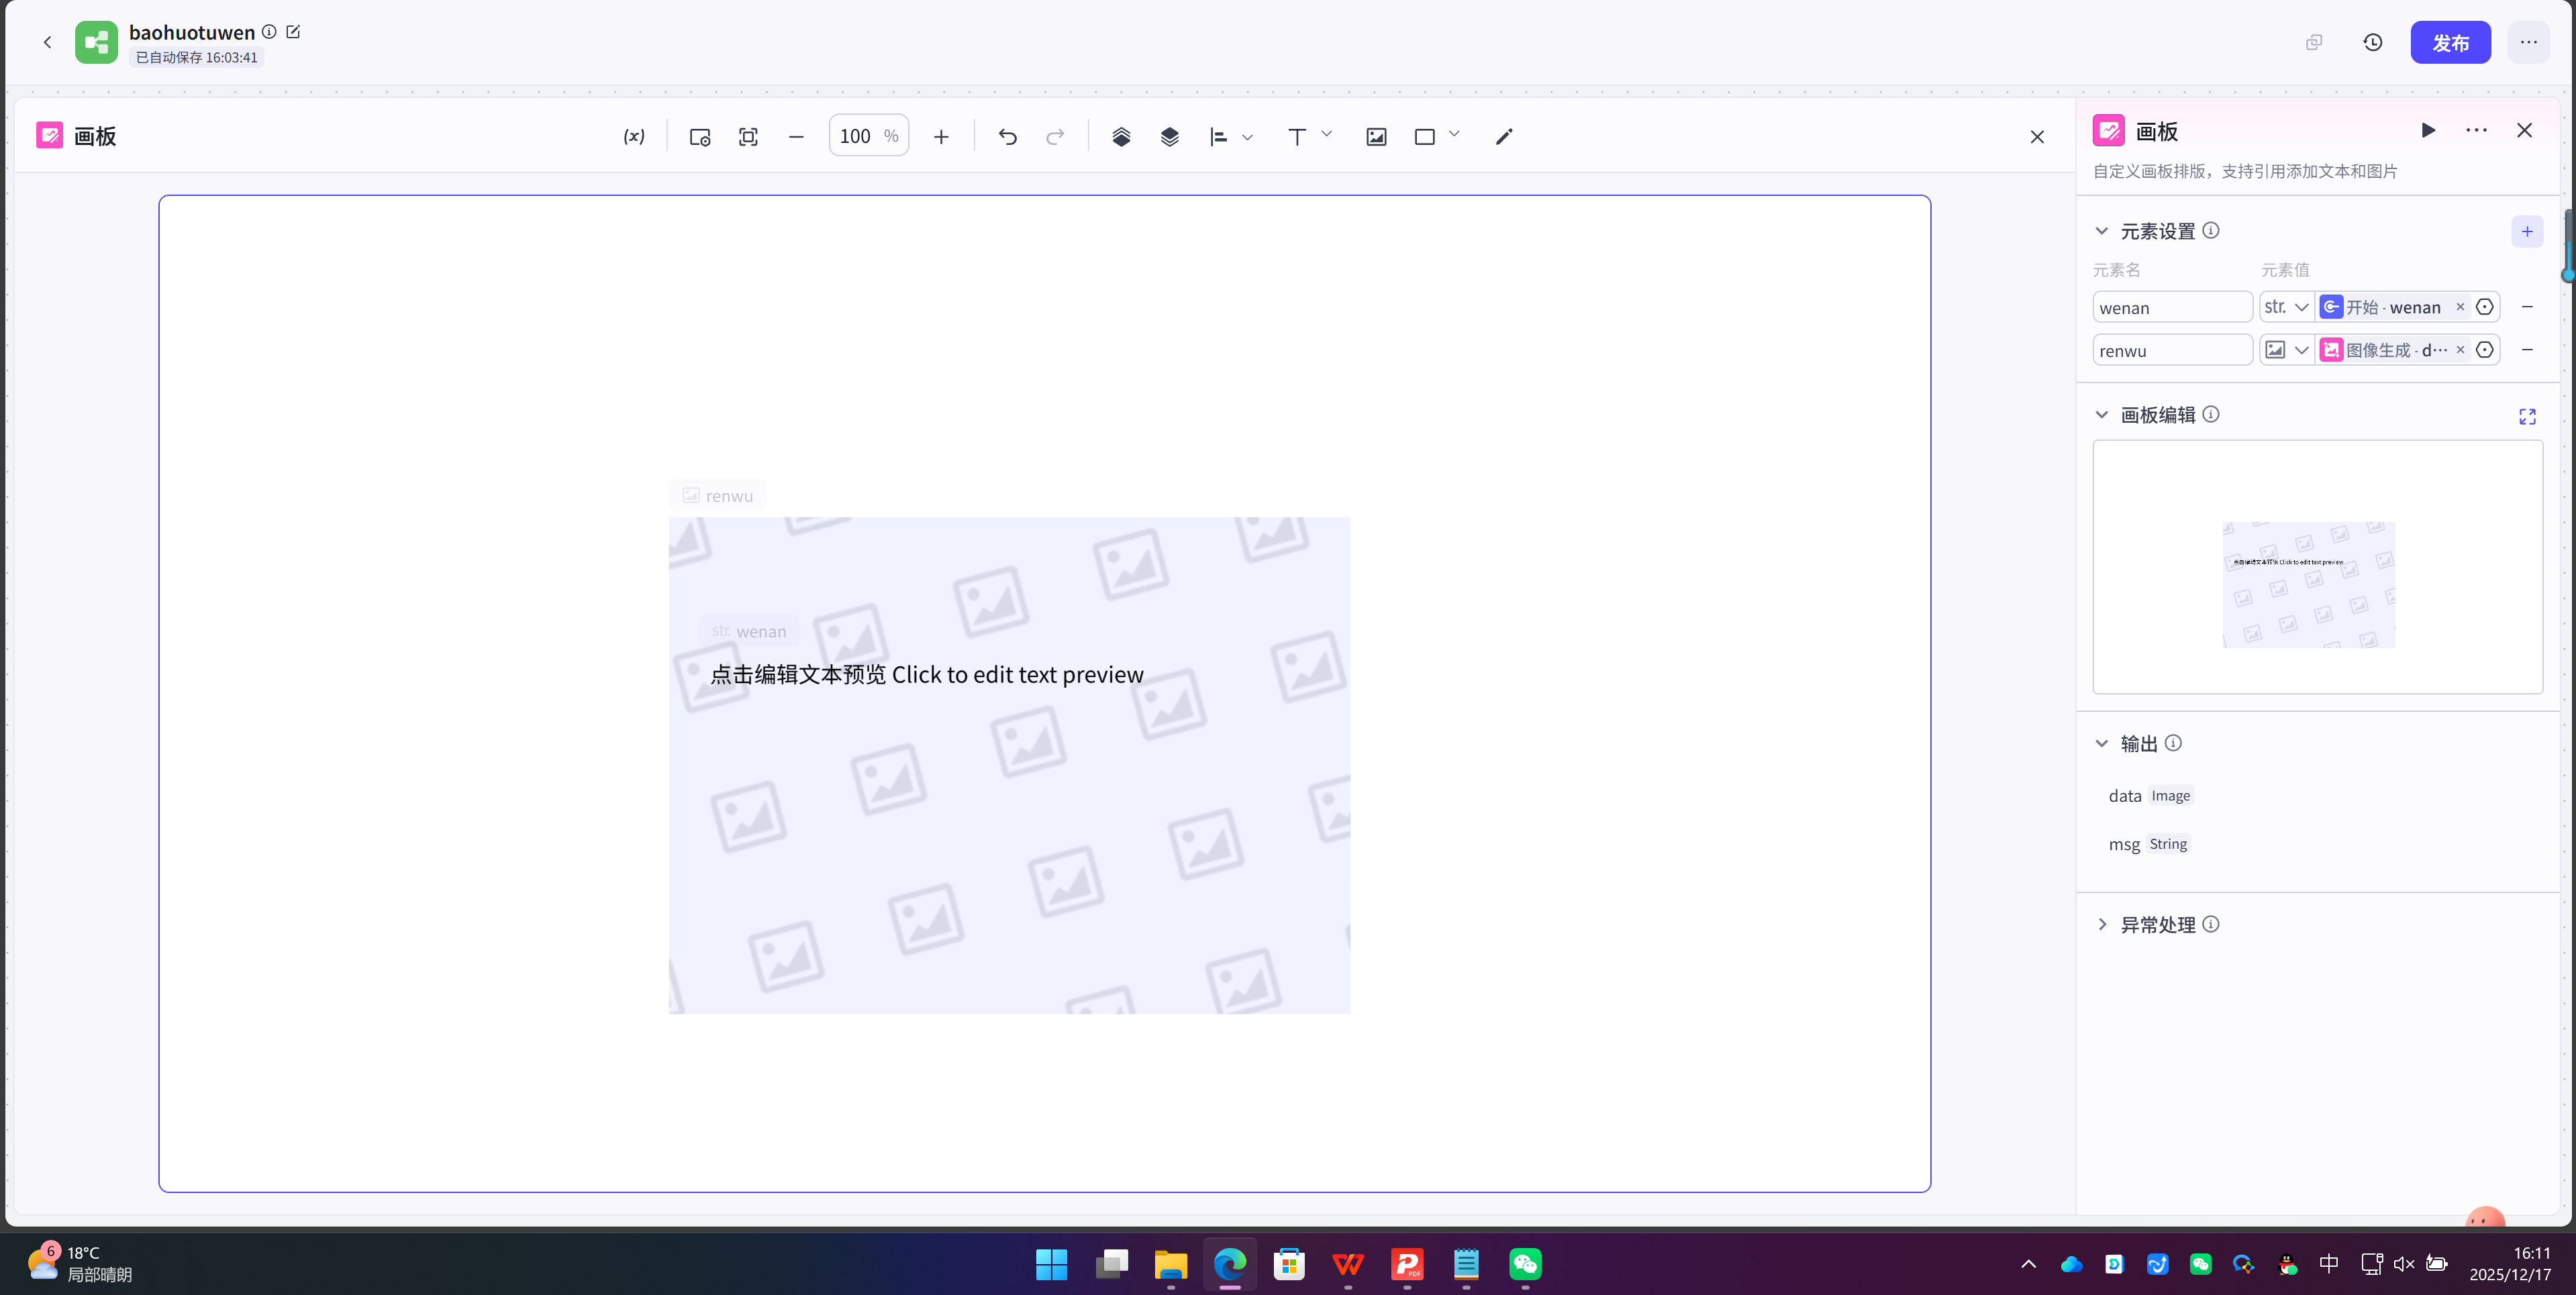The height and width of the screenshot is (1295, 2576).
Task: Add a new element with the plus button
Action: click(2526, 231)
